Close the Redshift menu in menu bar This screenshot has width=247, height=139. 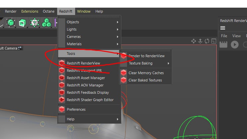pyautogui.click(x=66, y=11)
